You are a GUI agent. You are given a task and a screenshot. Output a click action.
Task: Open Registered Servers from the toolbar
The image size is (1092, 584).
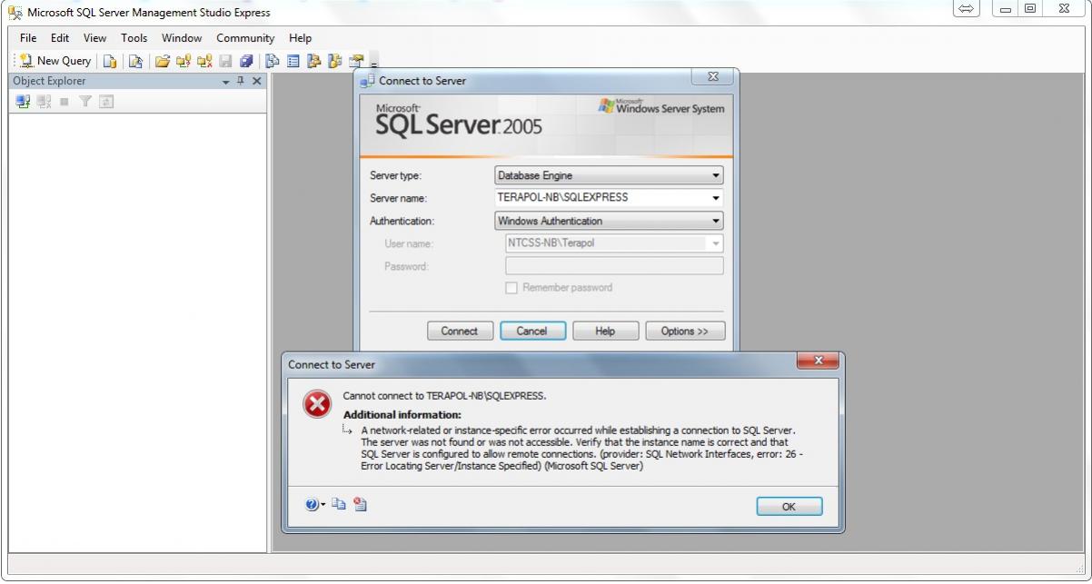274,61
